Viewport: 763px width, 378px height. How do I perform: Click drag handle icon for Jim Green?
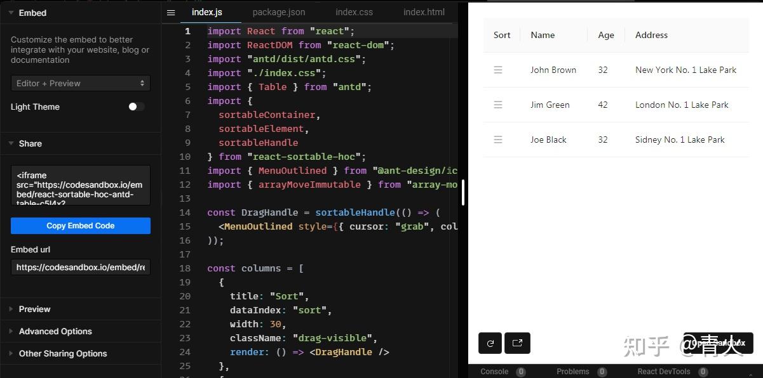[x=498, y=105]
